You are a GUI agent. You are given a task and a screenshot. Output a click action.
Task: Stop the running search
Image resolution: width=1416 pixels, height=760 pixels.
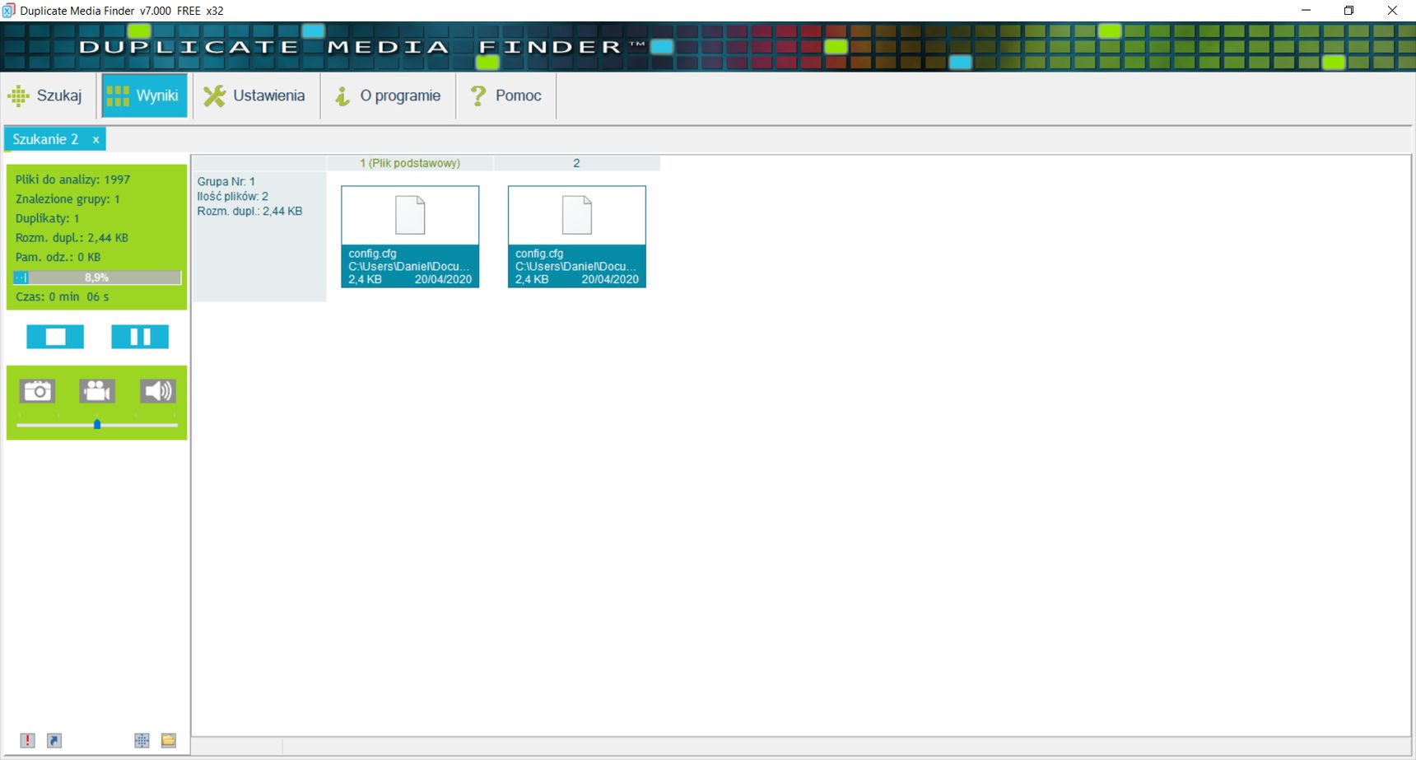pyautogui.click(x=55, y=337)
